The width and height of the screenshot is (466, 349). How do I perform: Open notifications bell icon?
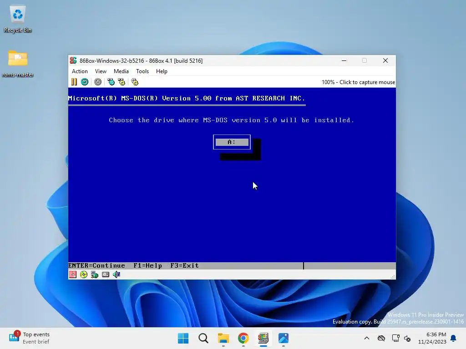[454, 338]
